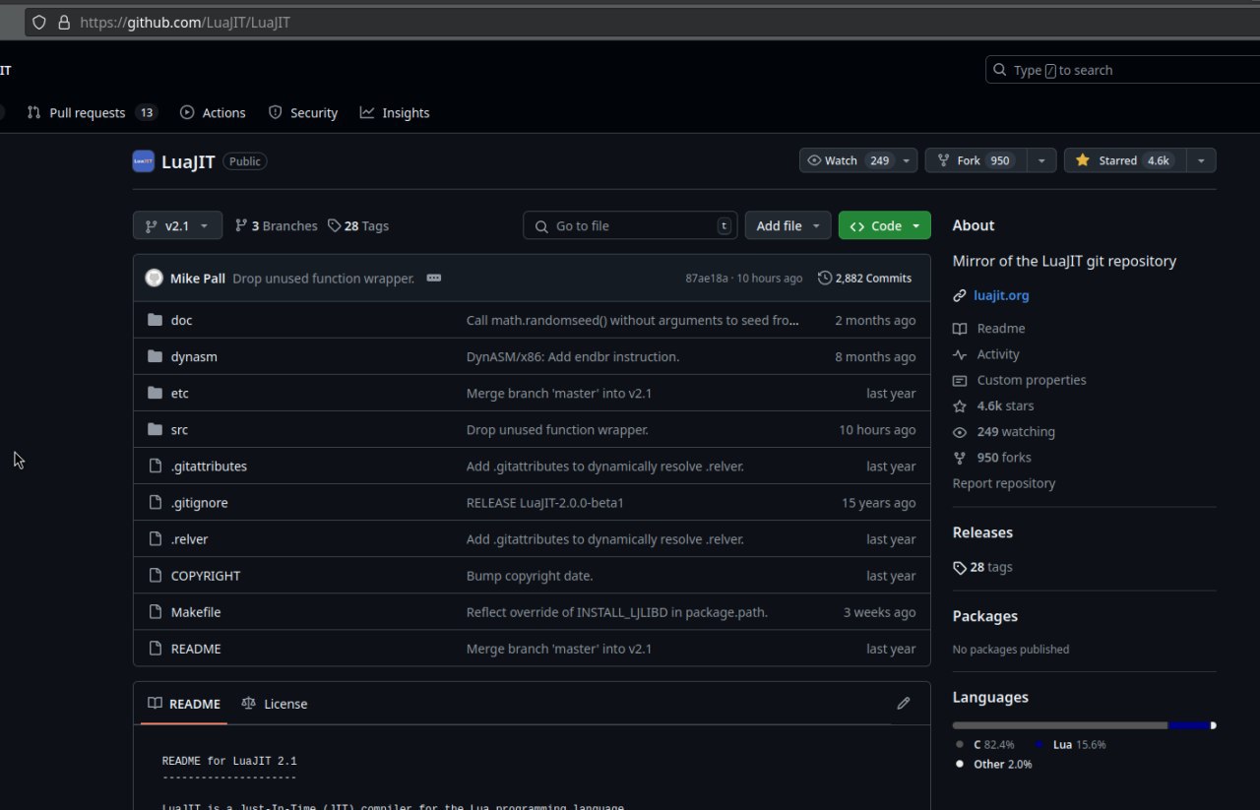Click the pencil edit README icon
This screenshot has height=810, width=1260.
pos(904,704)
